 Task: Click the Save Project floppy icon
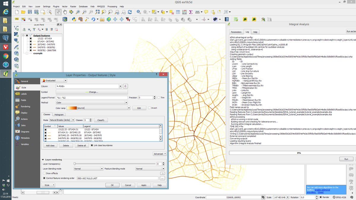tap(30, 12)
